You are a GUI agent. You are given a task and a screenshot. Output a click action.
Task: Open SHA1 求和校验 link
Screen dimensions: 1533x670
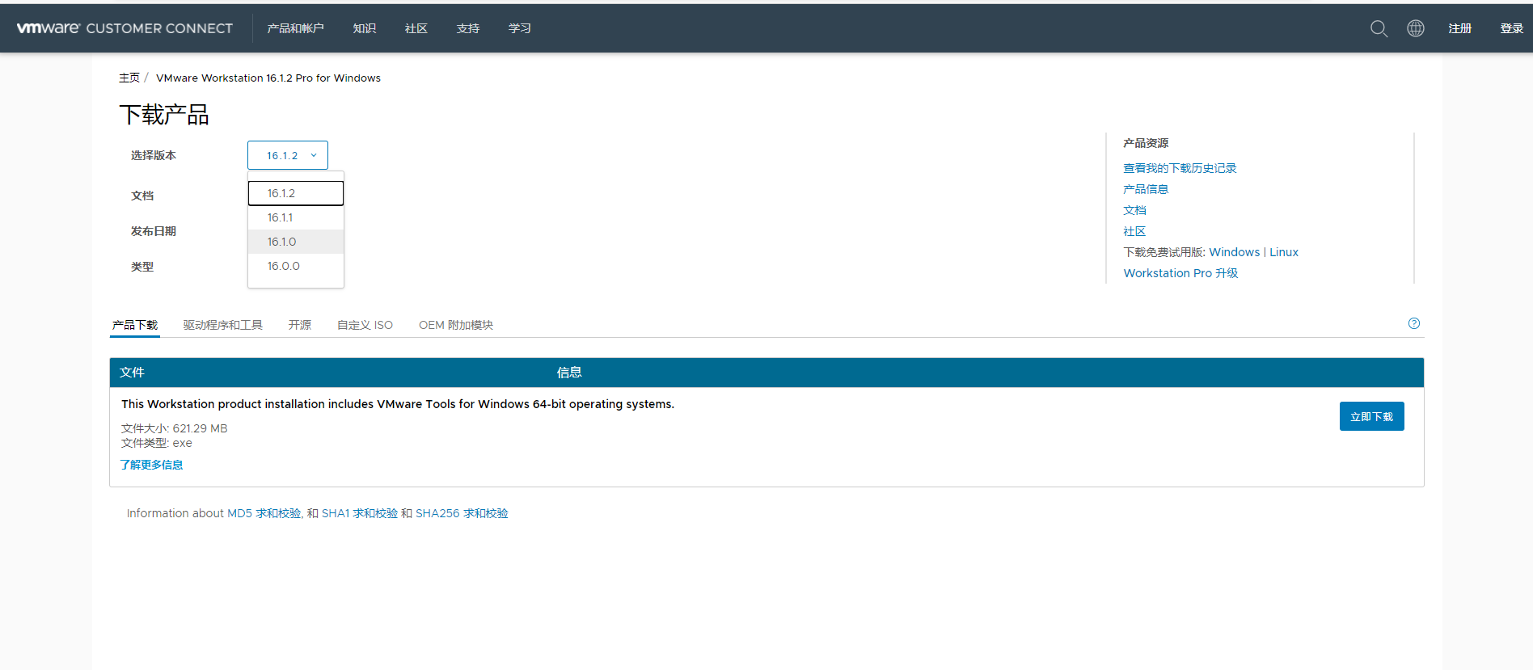360,513
